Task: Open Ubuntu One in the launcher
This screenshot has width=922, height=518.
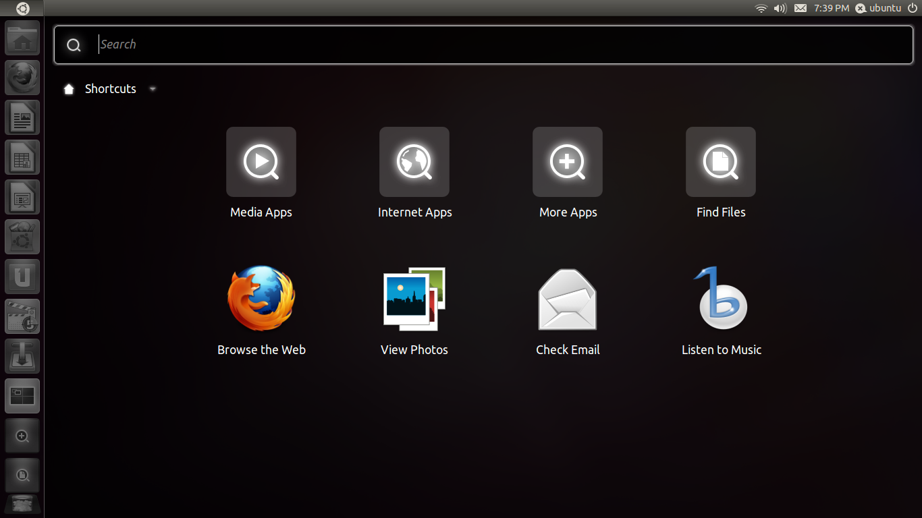Action: click(x=22, y=277)
